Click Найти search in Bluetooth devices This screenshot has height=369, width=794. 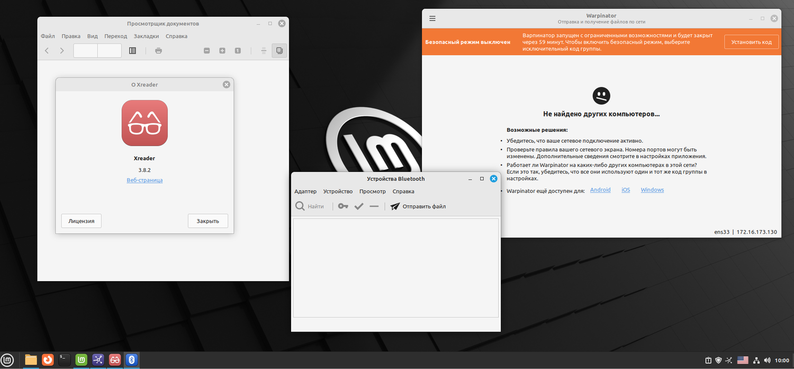click(310, 206)
